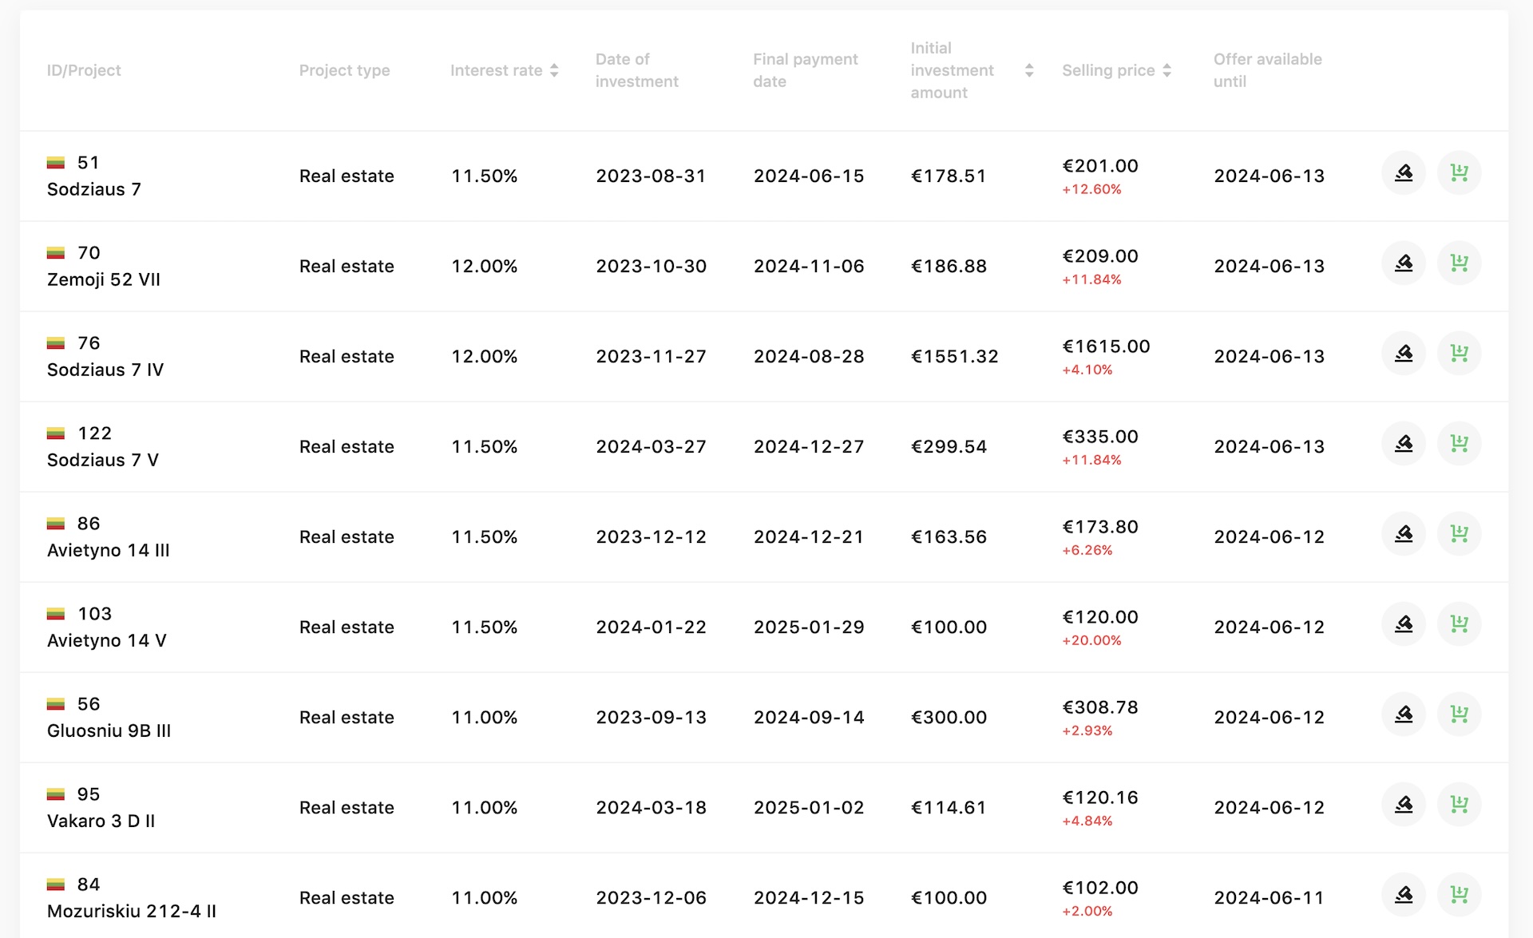The image size is (1533, 938).
Task: Click green cart icon for Sodziaus 7
Action: coord(1459,173)
